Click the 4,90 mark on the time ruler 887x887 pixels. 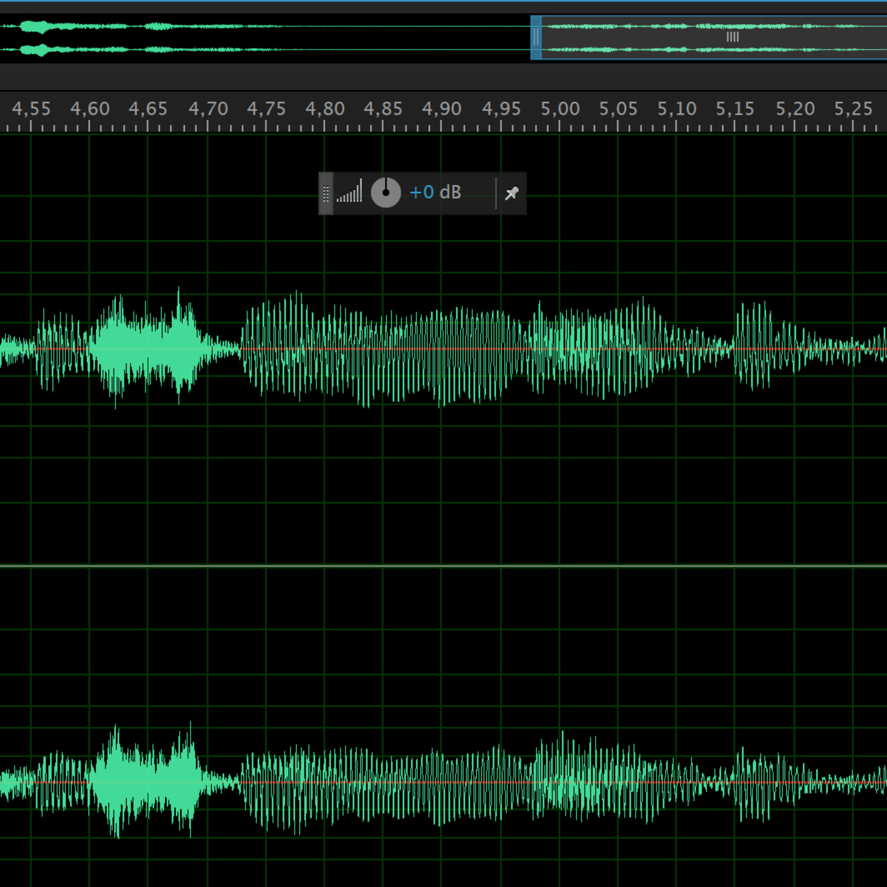[x=442, y=109]
